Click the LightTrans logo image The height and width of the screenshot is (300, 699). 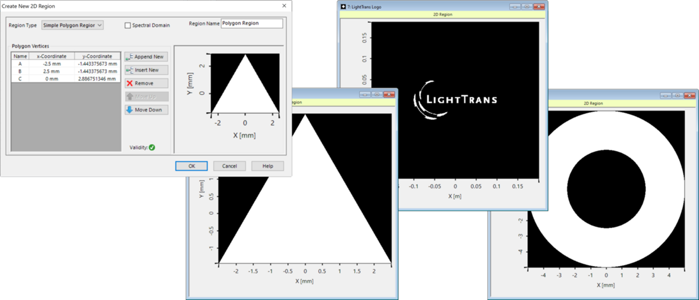tap(455, 100)
